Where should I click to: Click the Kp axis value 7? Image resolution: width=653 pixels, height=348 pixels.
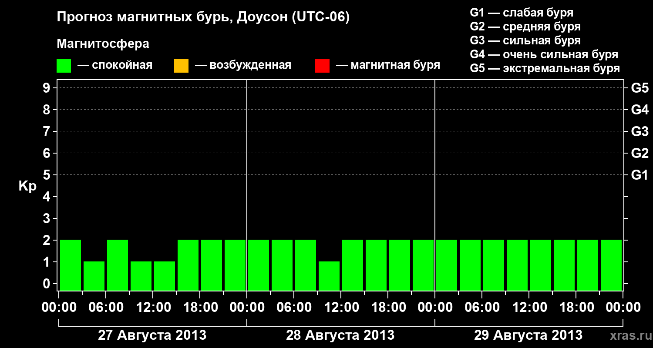coord(47,131)
